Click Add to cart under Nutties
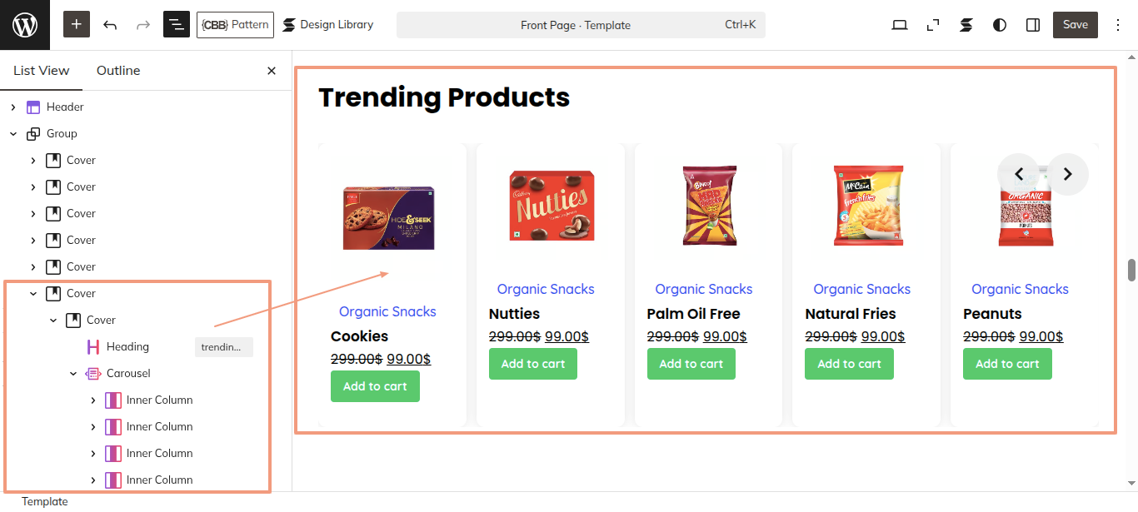The image size is (1138, 512). coord(533,364)
